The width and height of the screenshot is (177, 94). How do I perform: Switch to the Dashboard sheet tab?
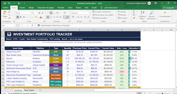pyautogui.click(x=29, y=90)
